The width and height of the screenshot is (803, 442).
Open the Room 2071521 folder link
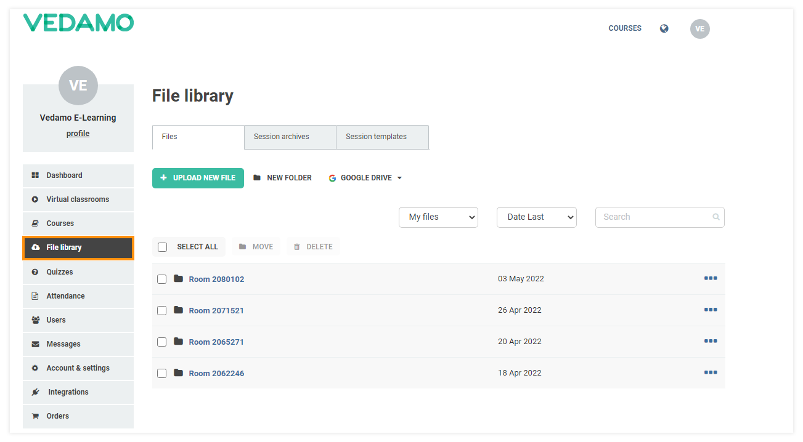pyautogui.click(x=216, y=310)
